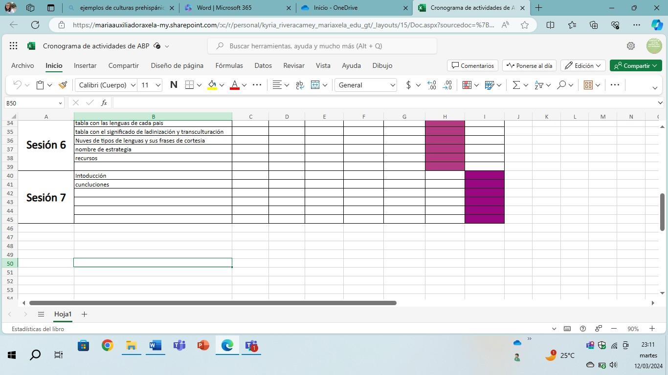Expand the font size dropdown

pos(158,85)
